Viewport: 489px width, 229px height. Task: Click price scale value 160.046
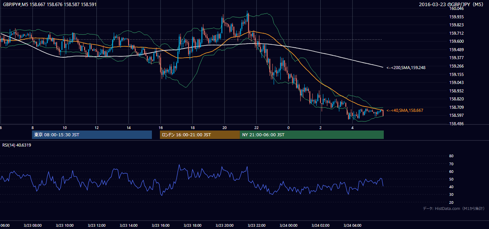pyautogui.click(x=456, y=8)
